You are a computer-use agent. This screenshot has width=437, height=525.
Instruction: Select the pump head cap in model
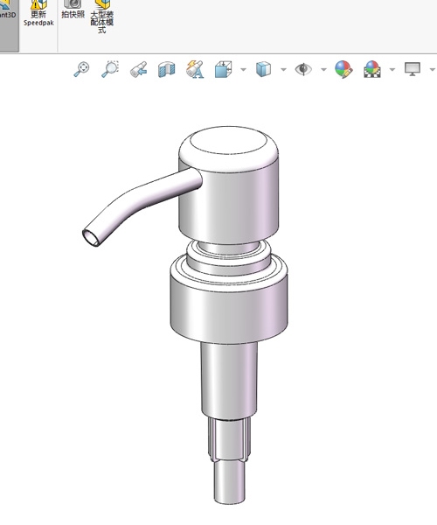tap(229, 184)
